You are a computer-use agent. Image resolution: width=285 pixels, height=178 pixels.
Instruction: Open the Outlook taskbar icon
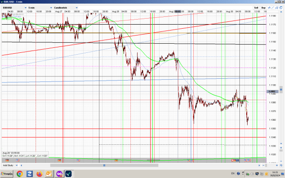coord(49,174)
